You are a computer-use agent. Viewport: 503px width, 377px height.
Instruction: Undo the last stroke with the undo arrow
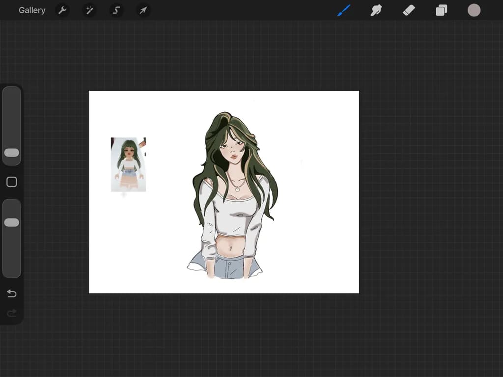12,294
